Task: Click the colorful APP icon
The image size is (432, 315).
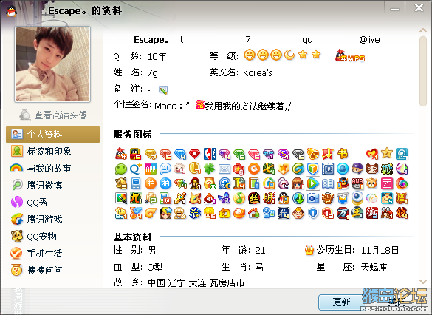Action: (x=151, y=169)
